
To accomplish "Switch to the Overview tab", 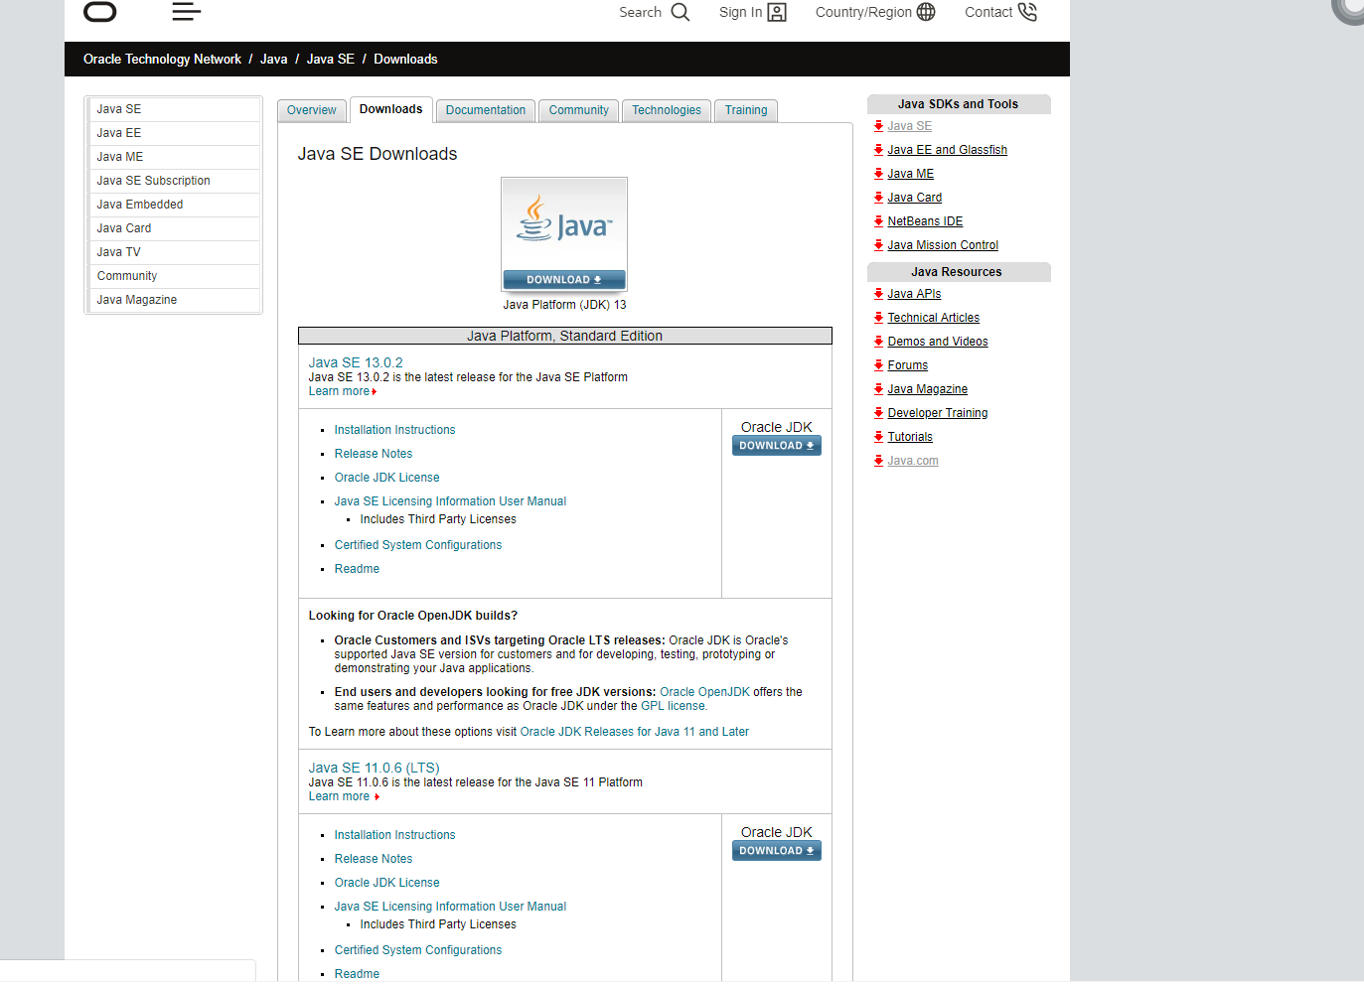I will tap(311, 110).
